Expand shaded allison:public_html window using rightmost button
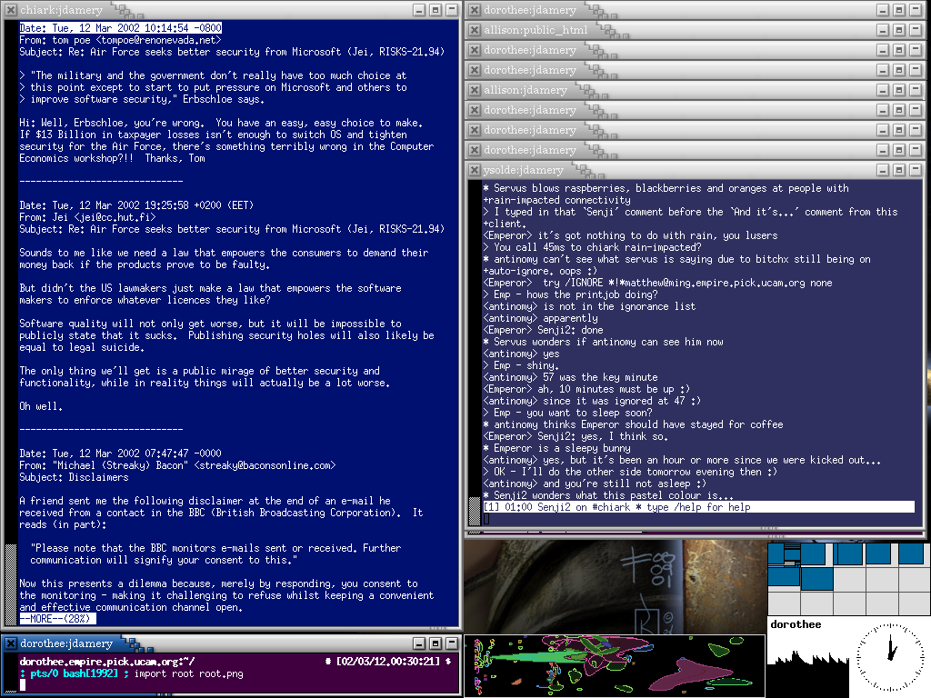The width and height of the screenshot is (931, 698). (x=916, y=30)
